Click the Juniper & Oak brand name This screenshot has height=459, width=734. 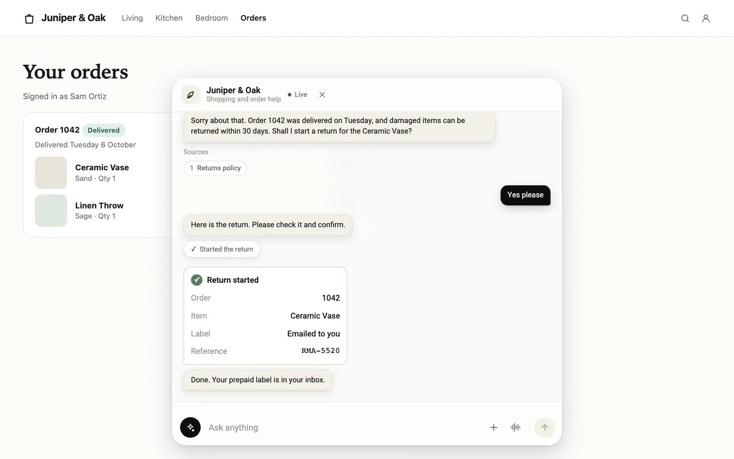(73, 18)
